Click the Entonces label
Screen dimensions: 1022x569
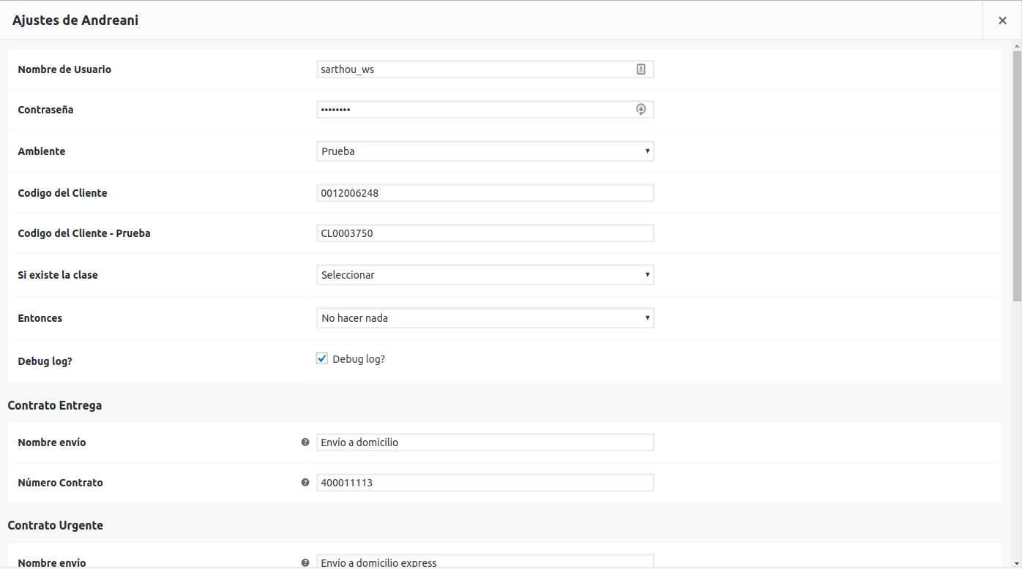click(x=40, y=318)
